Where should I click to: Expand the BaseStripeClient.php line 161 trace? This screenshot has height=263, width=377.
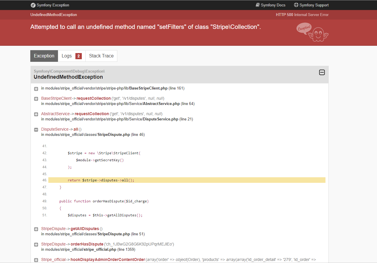pyautogui.click(x=36, y=89)
